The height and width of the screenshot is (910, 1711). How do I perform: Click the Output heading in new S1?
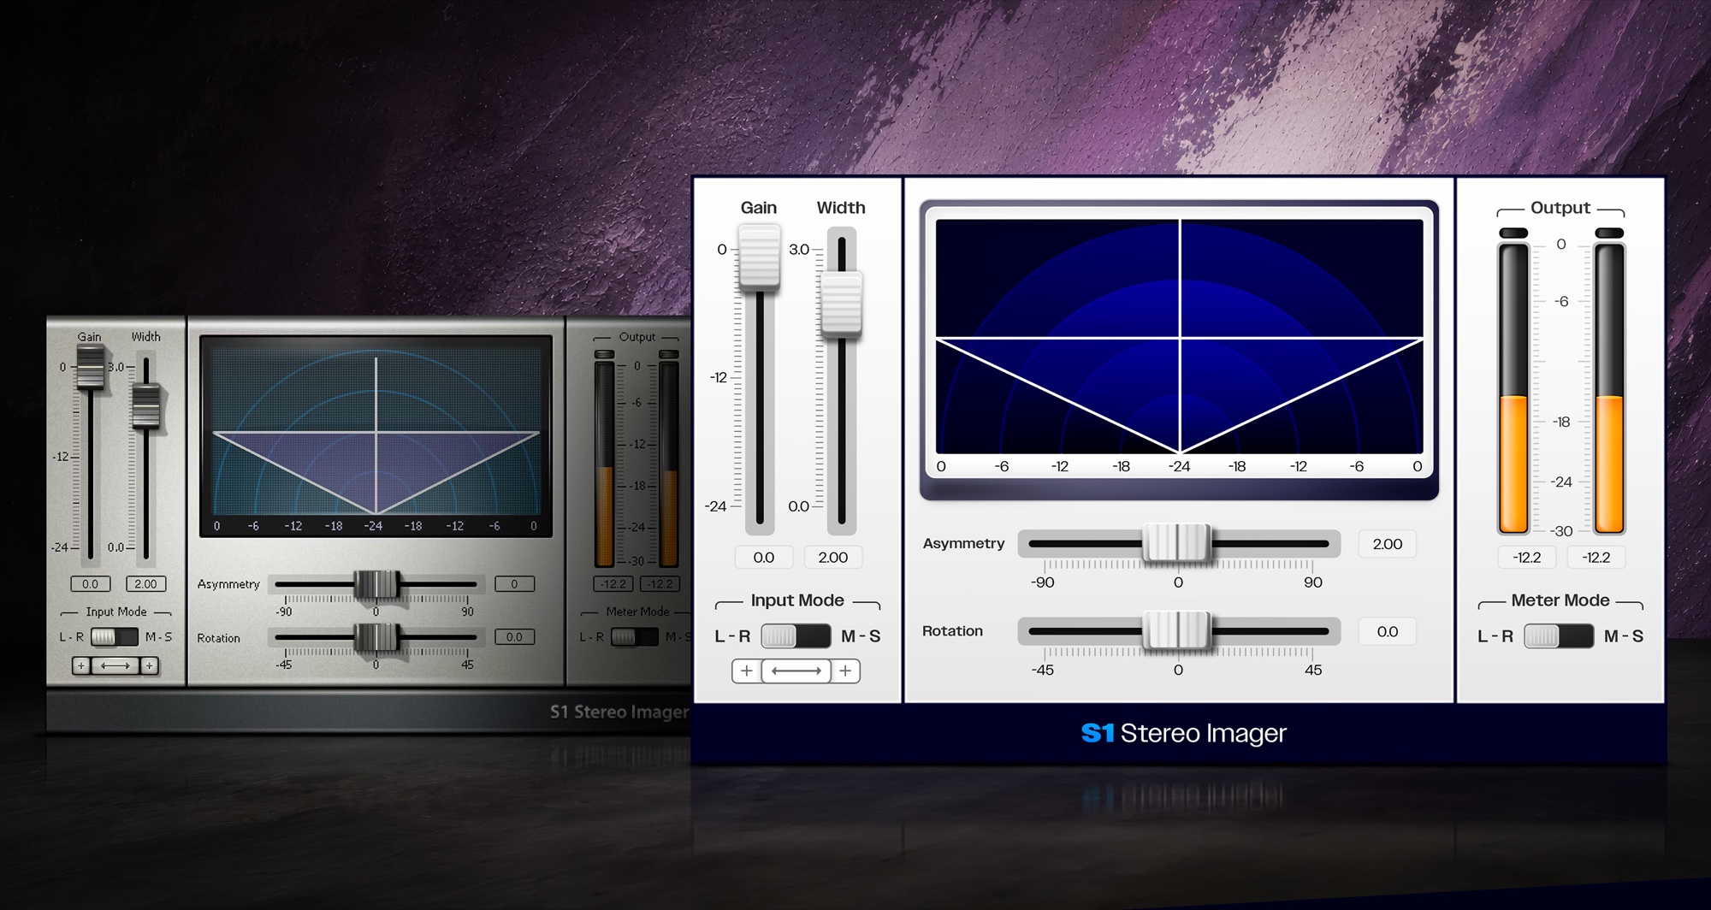pos(1560,208)
